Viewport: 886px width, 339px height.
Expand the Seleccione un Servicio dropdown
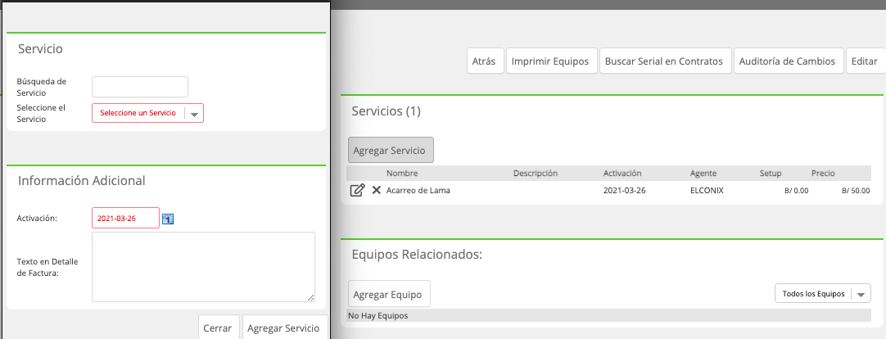tap(147, 113)
